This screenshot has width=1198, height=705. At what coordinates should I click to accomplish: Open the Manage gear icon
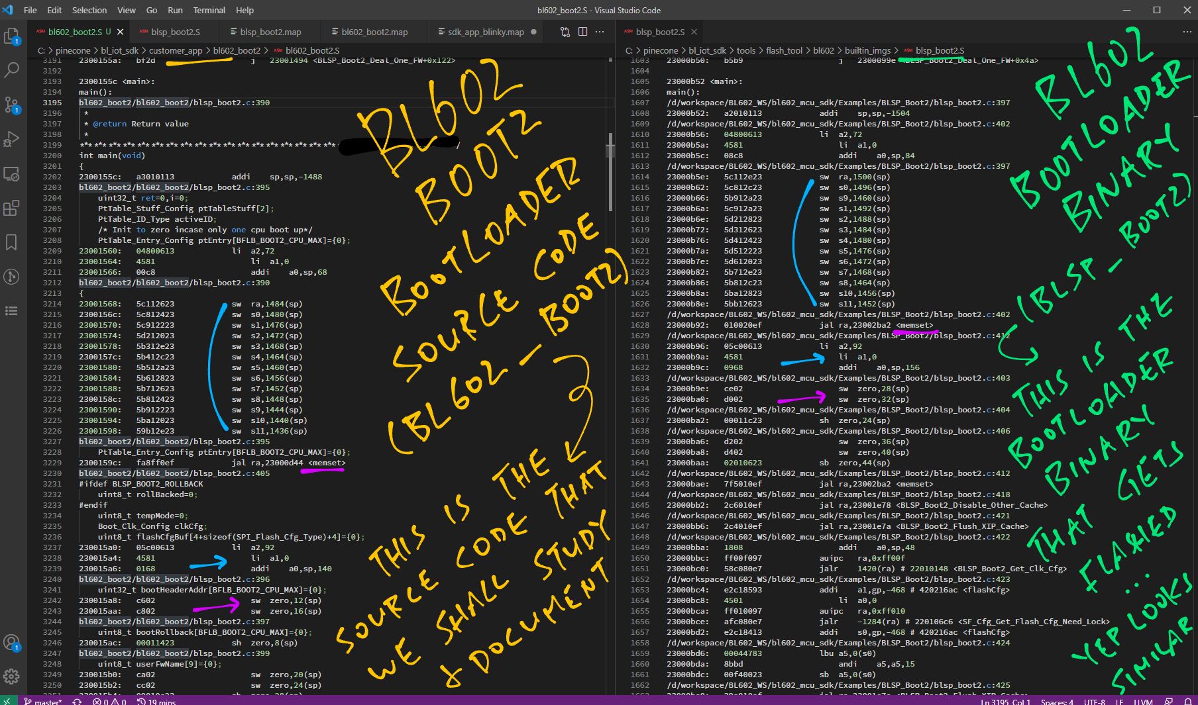(x=11, y=677)
